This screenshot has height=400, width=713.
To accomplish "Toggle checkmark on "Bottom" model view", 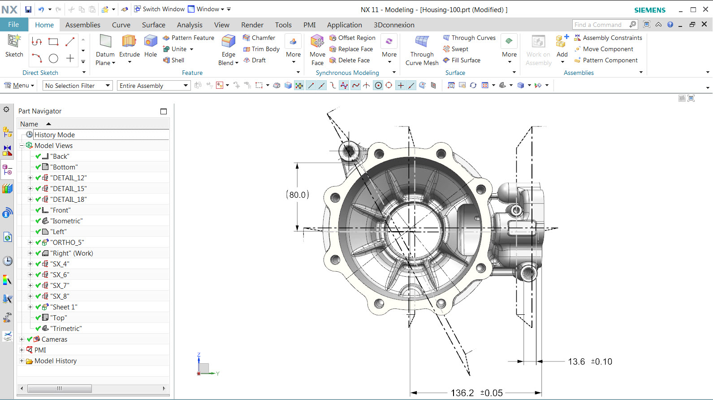I will coord(38,167).
